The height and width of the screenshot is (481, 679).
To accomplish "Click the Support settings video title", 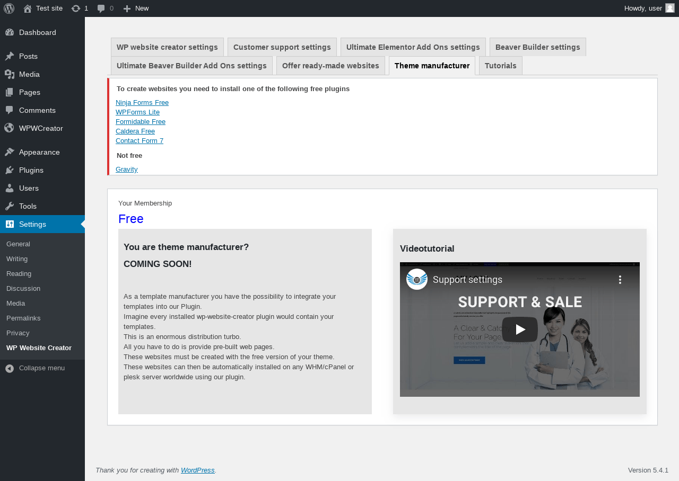I will (467, 280).
